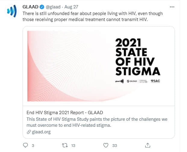
Task: Click the chain link icon beside glaad.org
Action: click(x=29, y=132)
